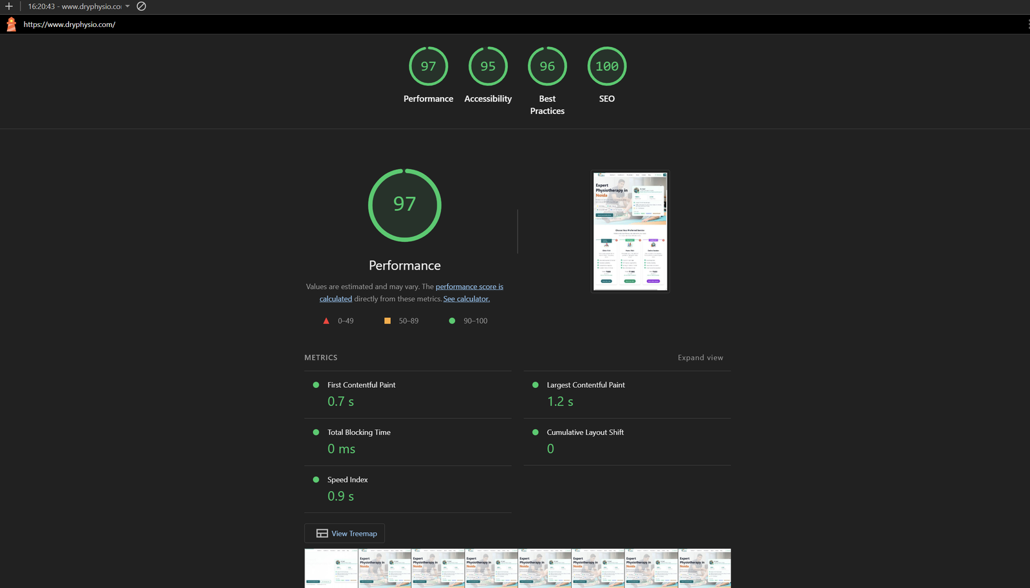
Task: Open the 'performance score is calculated' link
Action: [469, 287]
